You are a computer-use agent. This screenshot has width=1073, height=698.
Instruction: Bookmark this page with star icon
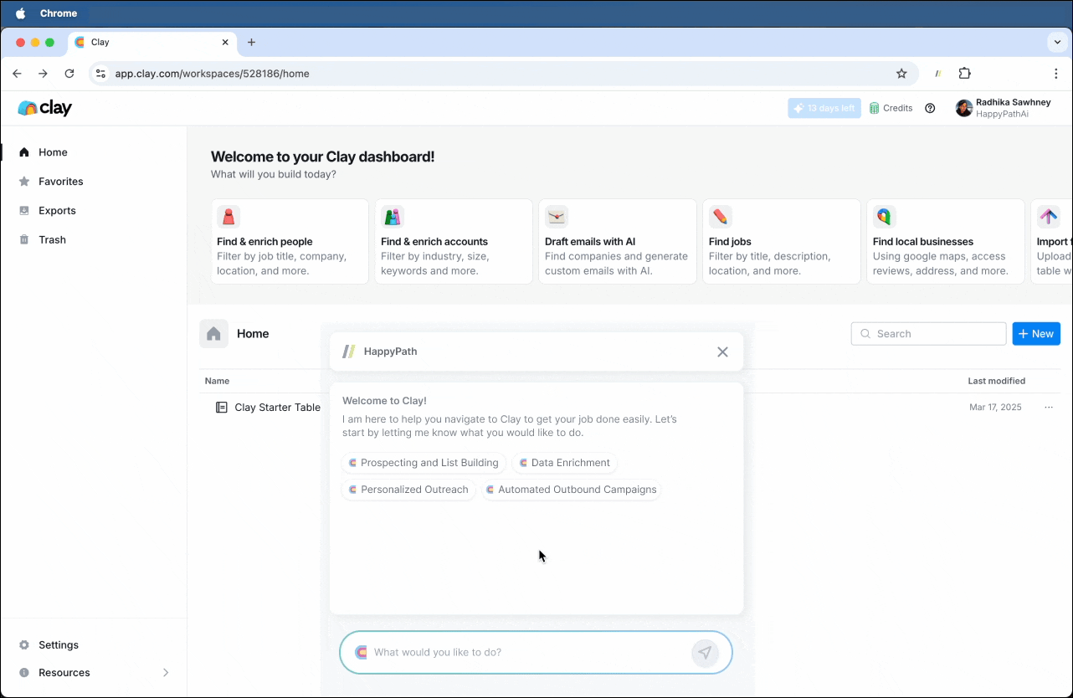[x=901, y=74]
